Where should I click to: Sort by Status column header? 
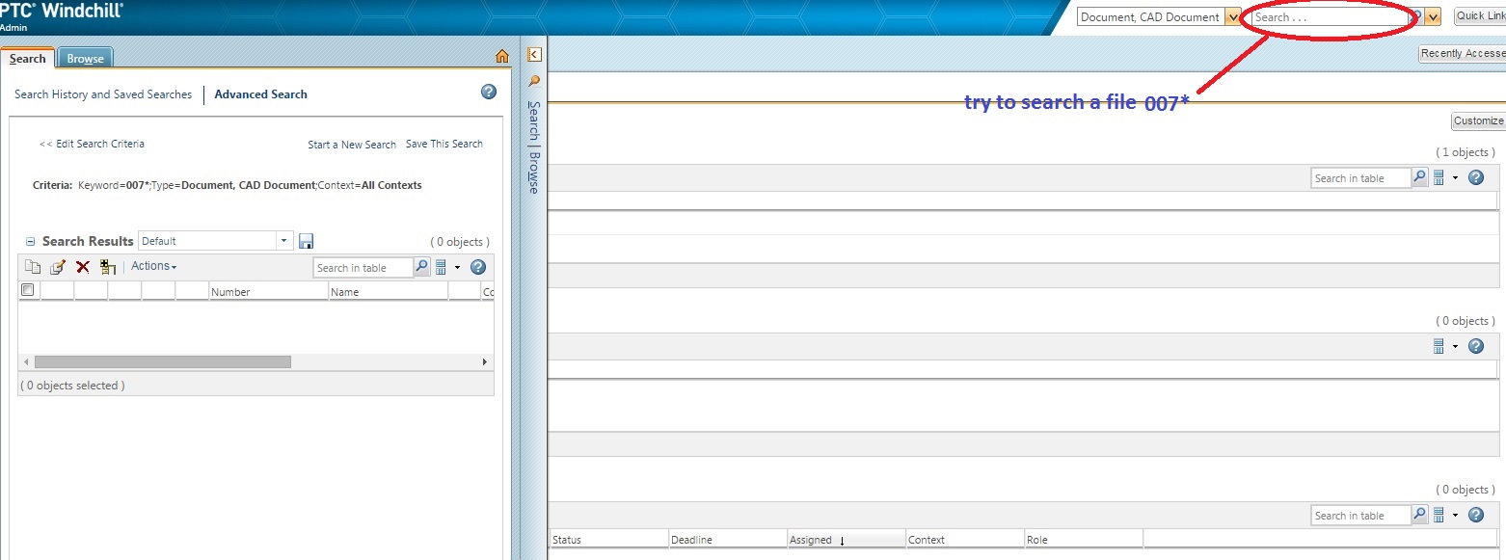pyautogui.click(x=608, y=540)
